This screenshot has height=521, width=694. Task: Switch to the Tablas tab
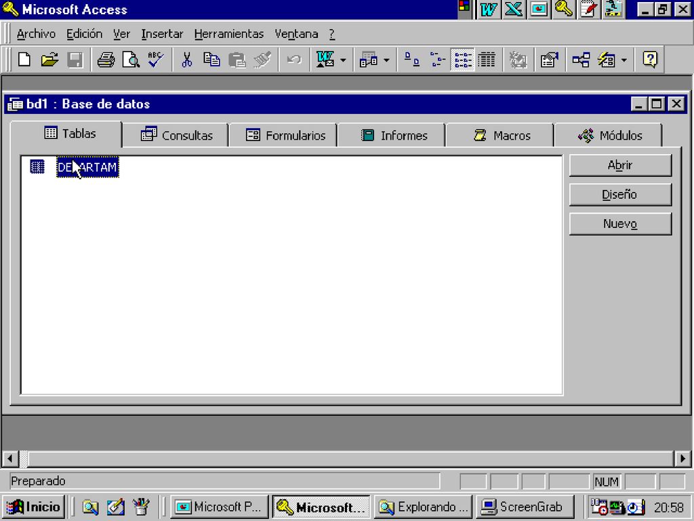66,134
